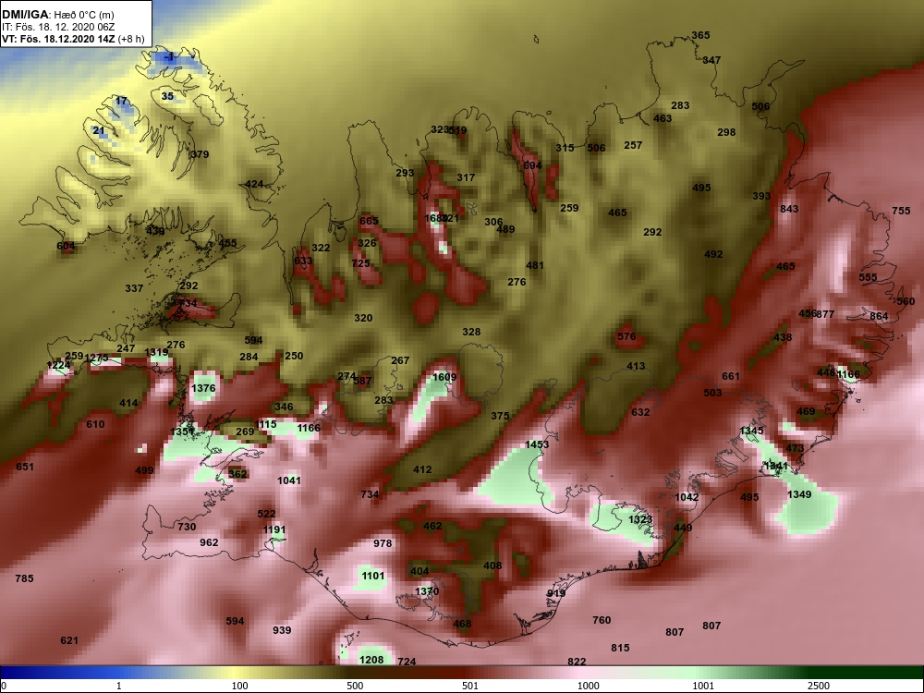Click the map value '17' in the Westfjords
This screenshot has width=924, height=693.
[x=121, y=102]
